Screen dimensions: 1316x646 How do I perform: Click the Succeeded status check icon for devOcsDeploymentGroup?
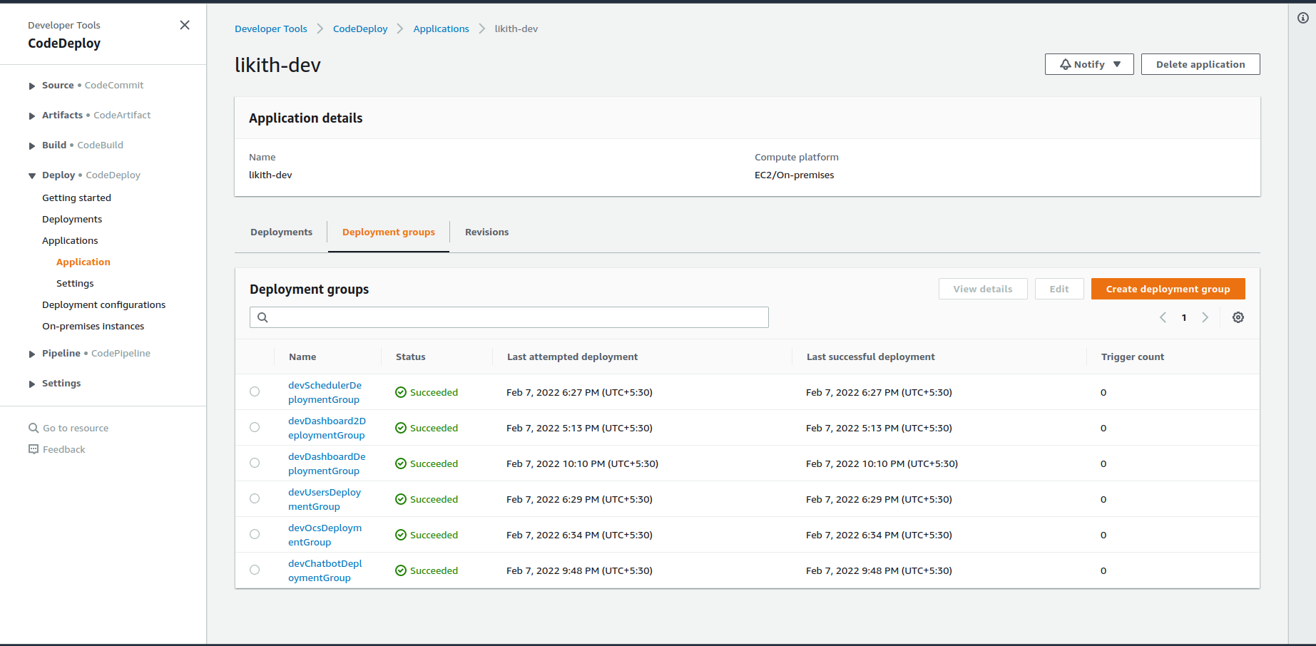pyautogui.click(x=400, y=534)
